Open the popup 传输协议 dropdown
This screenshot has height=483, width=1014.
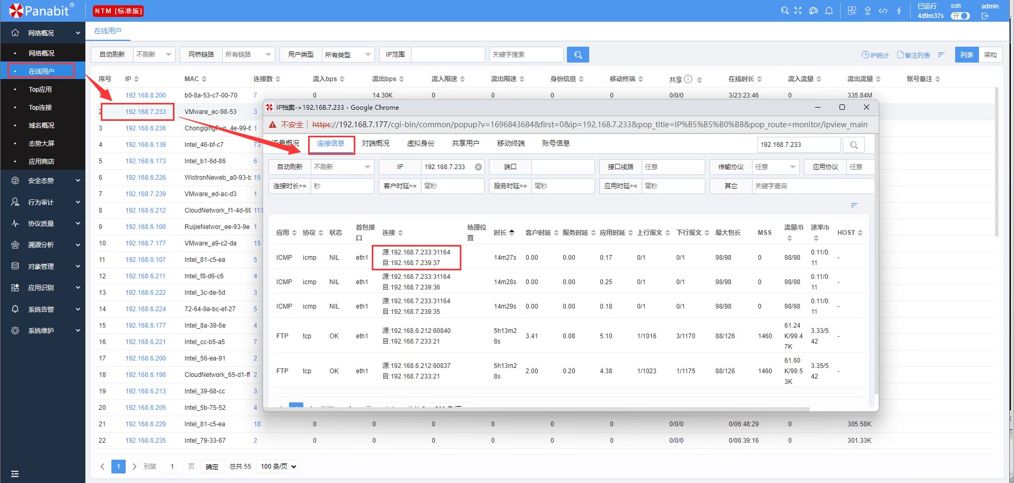pyautogui.click(x=775, y=167)
